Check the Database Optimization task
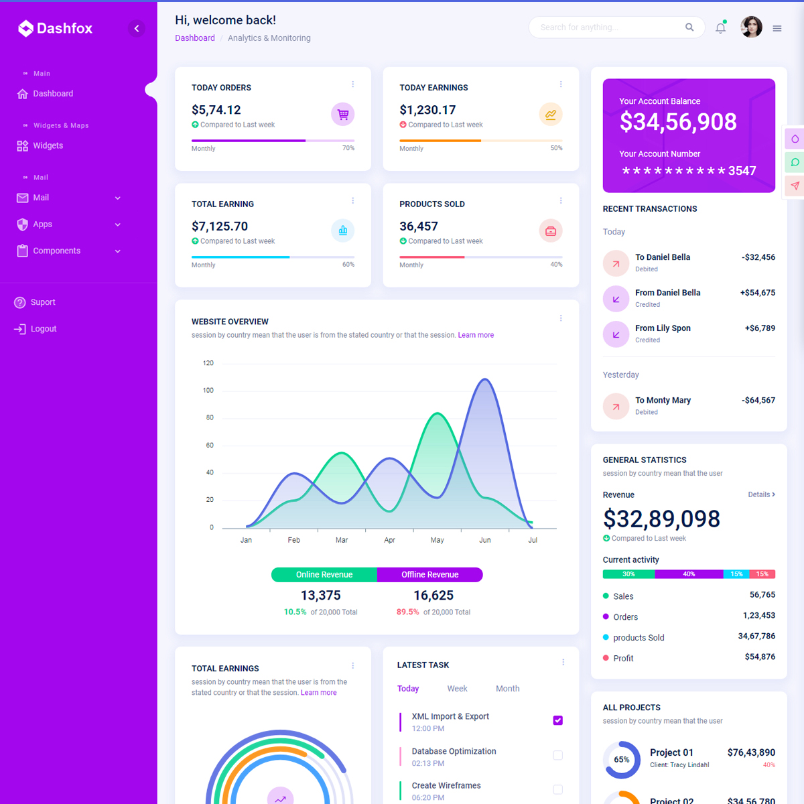Screen dimensions: 804x804 pyautogui.click(x=557, y=755)
